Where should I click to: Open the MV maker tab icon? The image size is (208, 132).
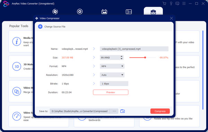[104, 12]
